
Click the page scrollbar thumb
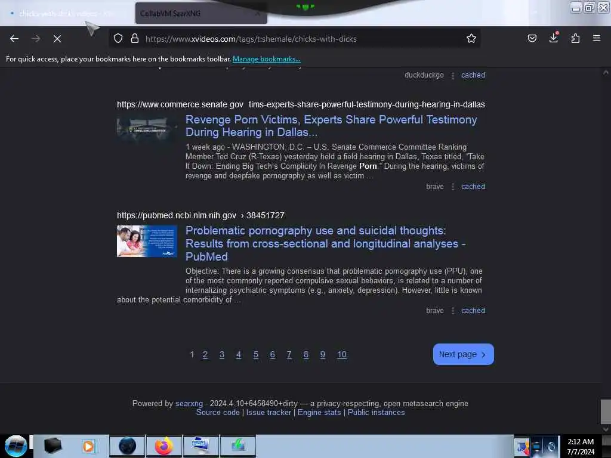coord(606,411)
